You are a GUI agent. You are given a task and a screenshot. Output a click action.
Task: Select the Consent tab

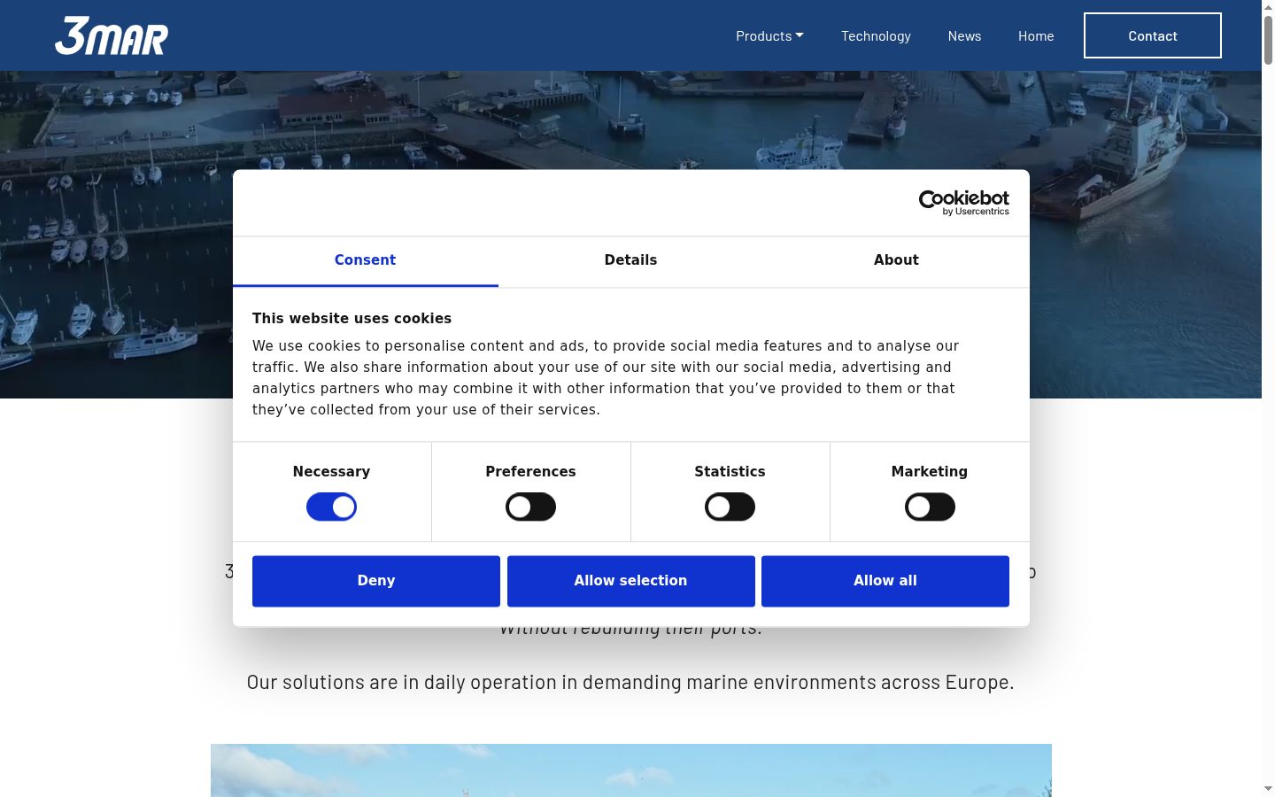[x=365, y=260]
